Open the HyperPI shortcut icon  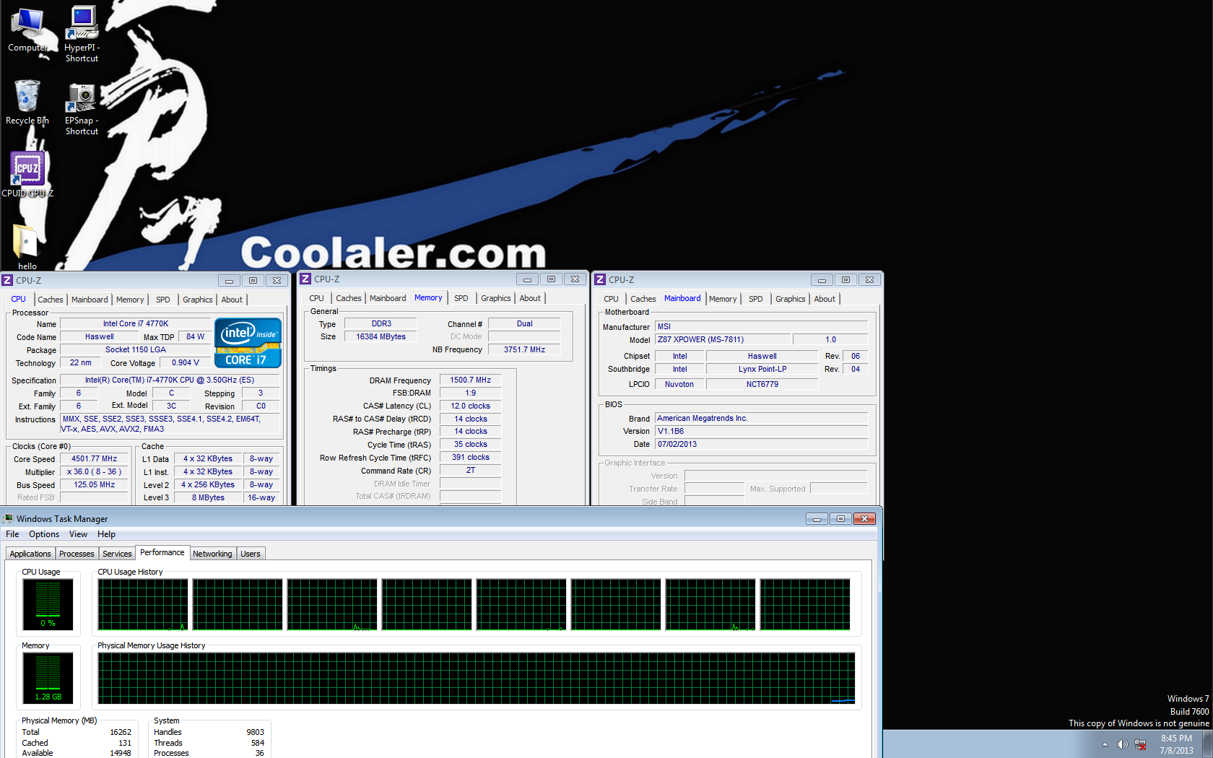click(82, 34)
